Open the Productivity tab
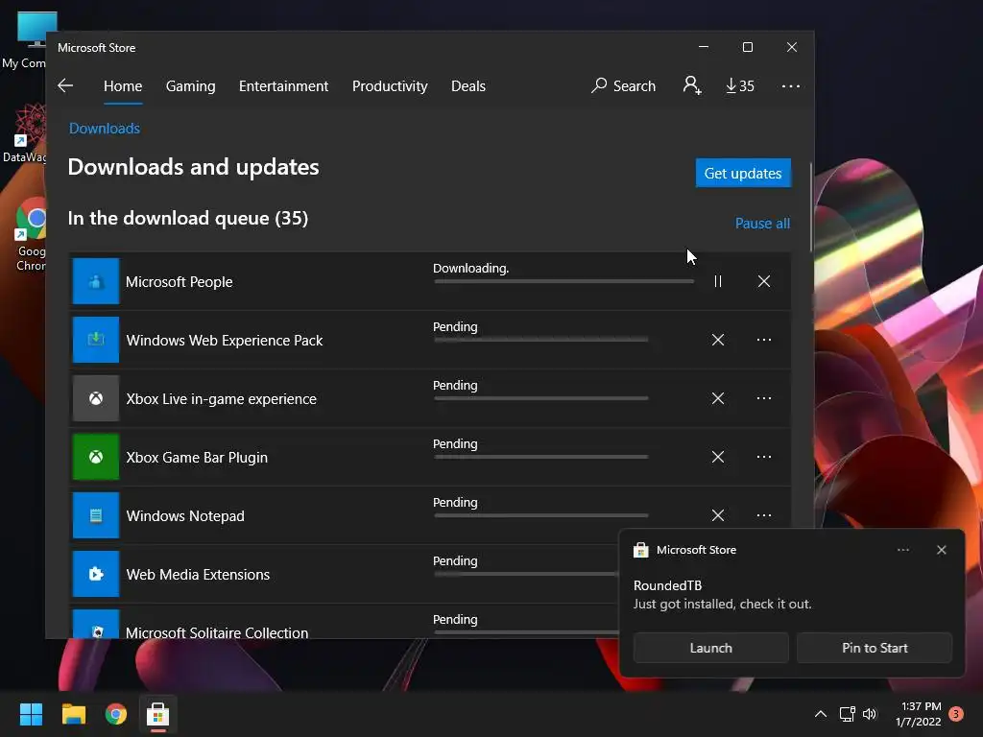Viewport: 983px width, 737px height. click(390, 85)
